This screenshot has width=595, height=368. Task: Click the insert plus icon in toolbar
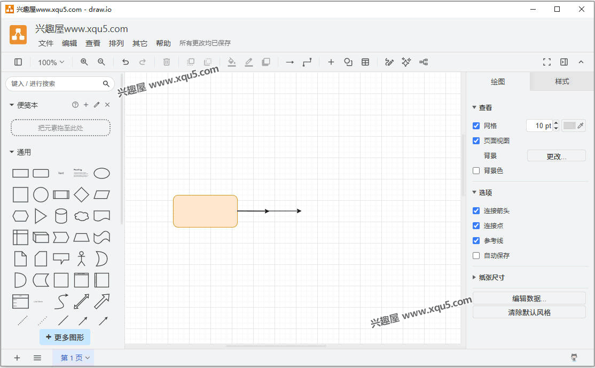(331, 62)
